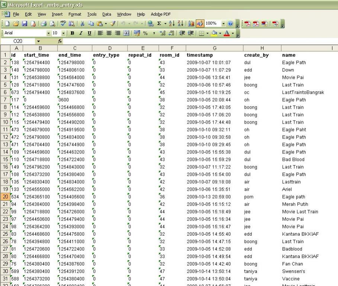Open the Fill Color dropdown arrow
The height and width of the screenshot is (286, 338).
(x=220, y=33)
